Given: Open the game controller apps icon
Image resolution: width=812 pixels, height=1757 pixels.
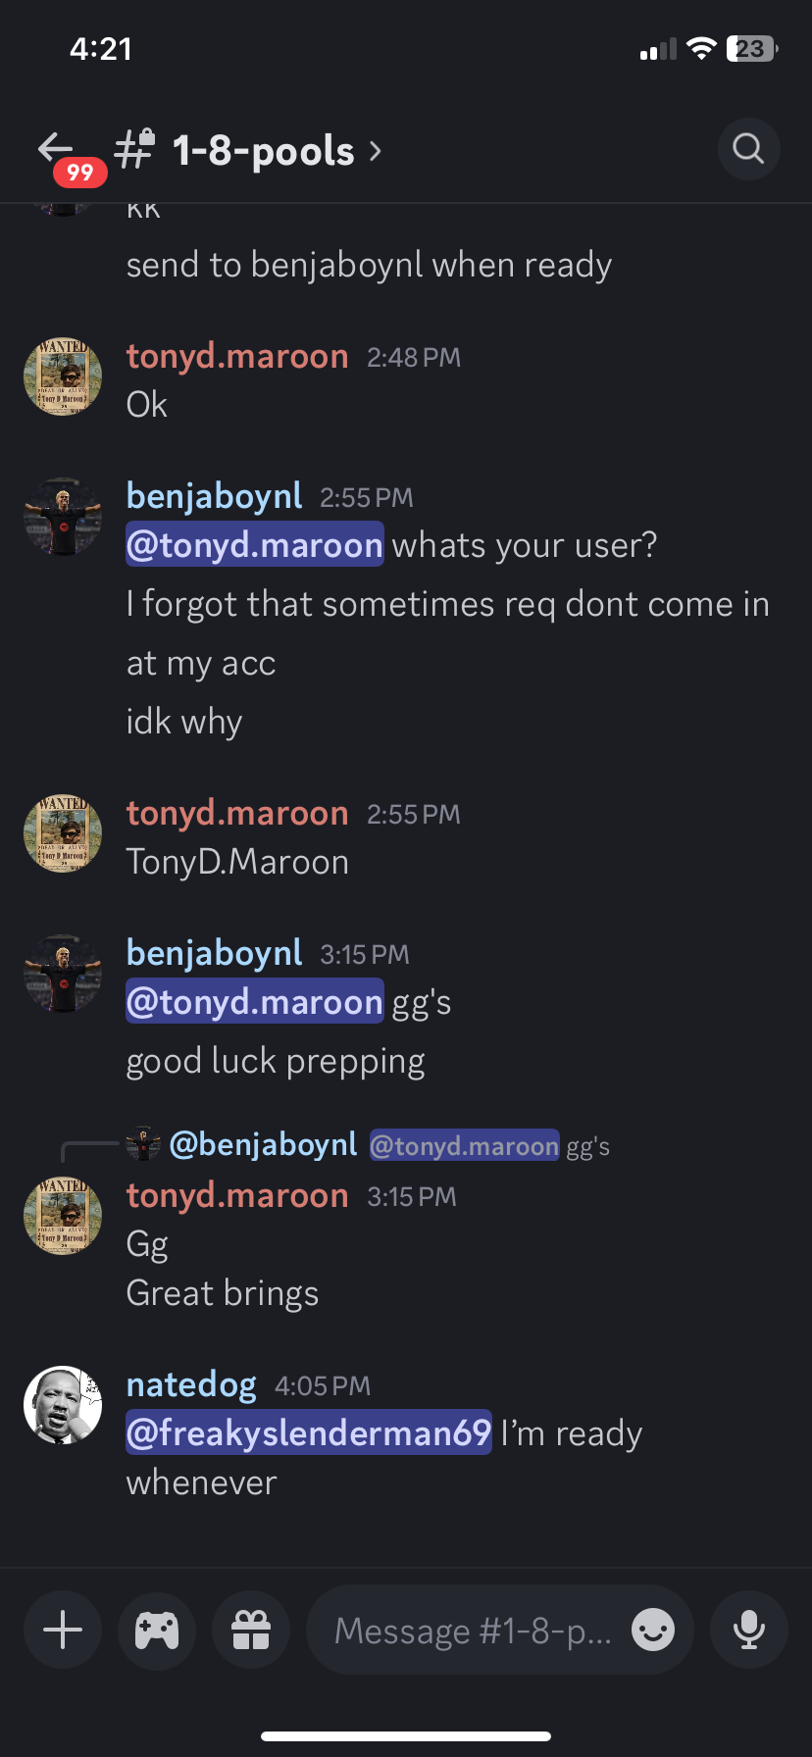Looking at the screenshot, I should [157, 1630].
